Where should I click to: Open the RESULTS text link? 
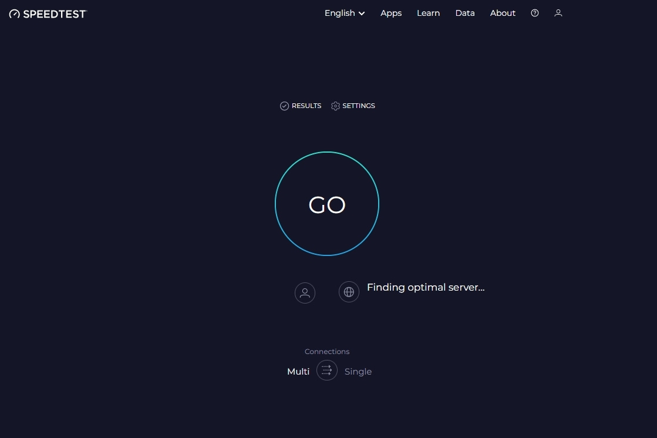(x=306, y=106)
